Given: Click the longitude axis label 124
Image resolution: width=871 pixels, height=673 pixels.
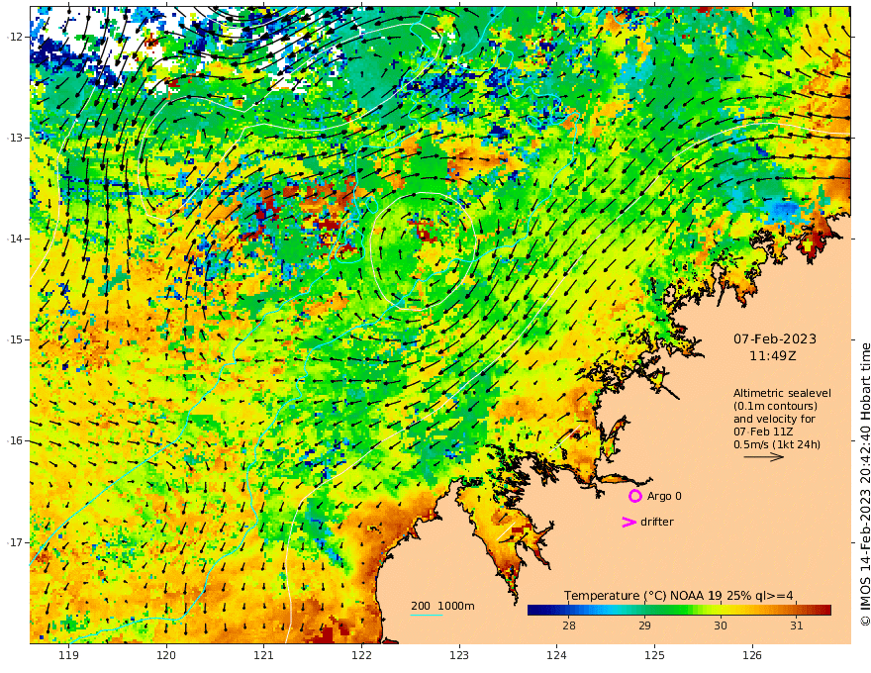Looking at the screenshot, I should [557, 656].
